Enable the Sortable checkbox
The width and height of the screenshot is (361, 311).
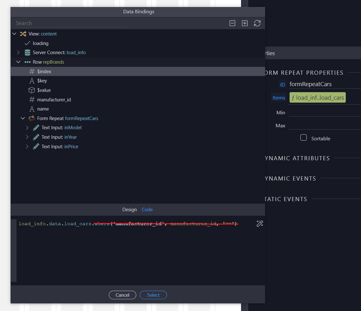[x=304, y=138]
